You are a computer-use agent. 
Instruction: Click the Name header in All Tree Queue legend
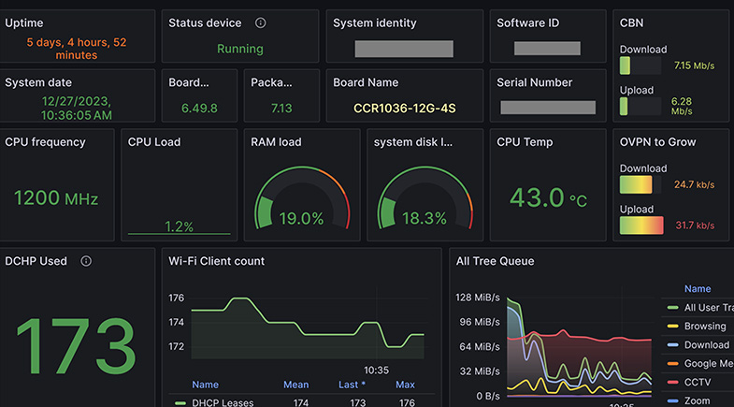697,289
